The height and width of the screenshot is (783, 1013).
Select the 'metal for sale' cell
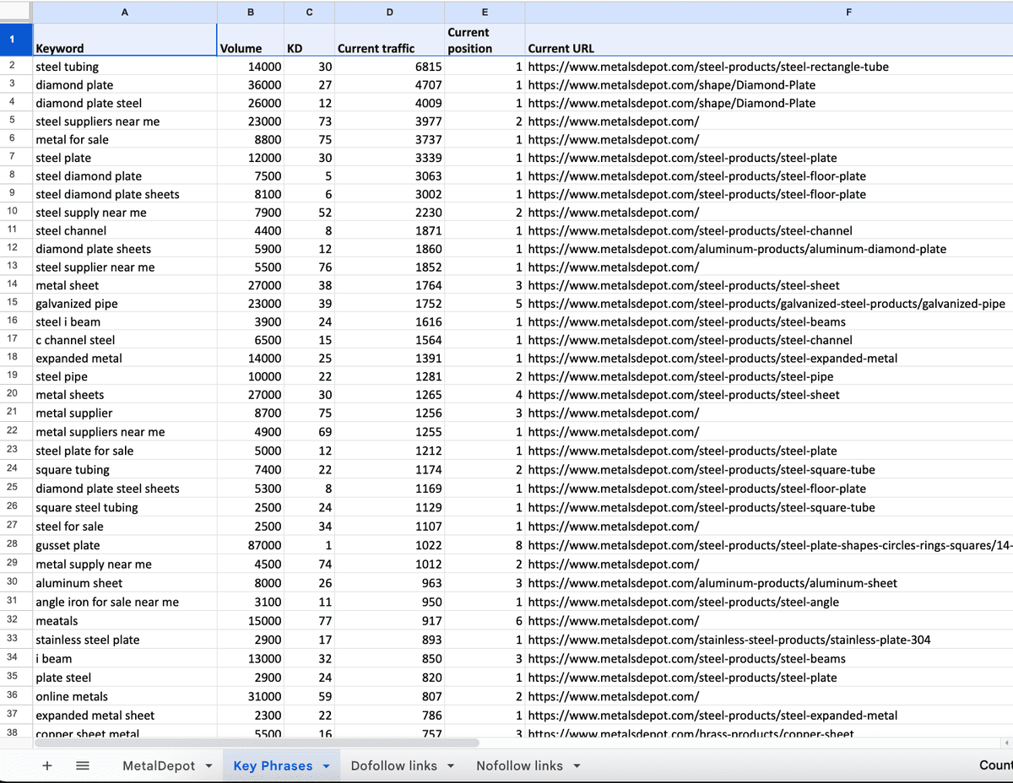tap(125, 139)
